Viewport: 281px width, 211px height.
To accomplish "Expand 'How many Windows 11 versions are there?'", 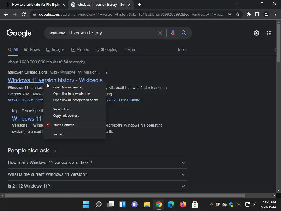I will coord(97,163).
